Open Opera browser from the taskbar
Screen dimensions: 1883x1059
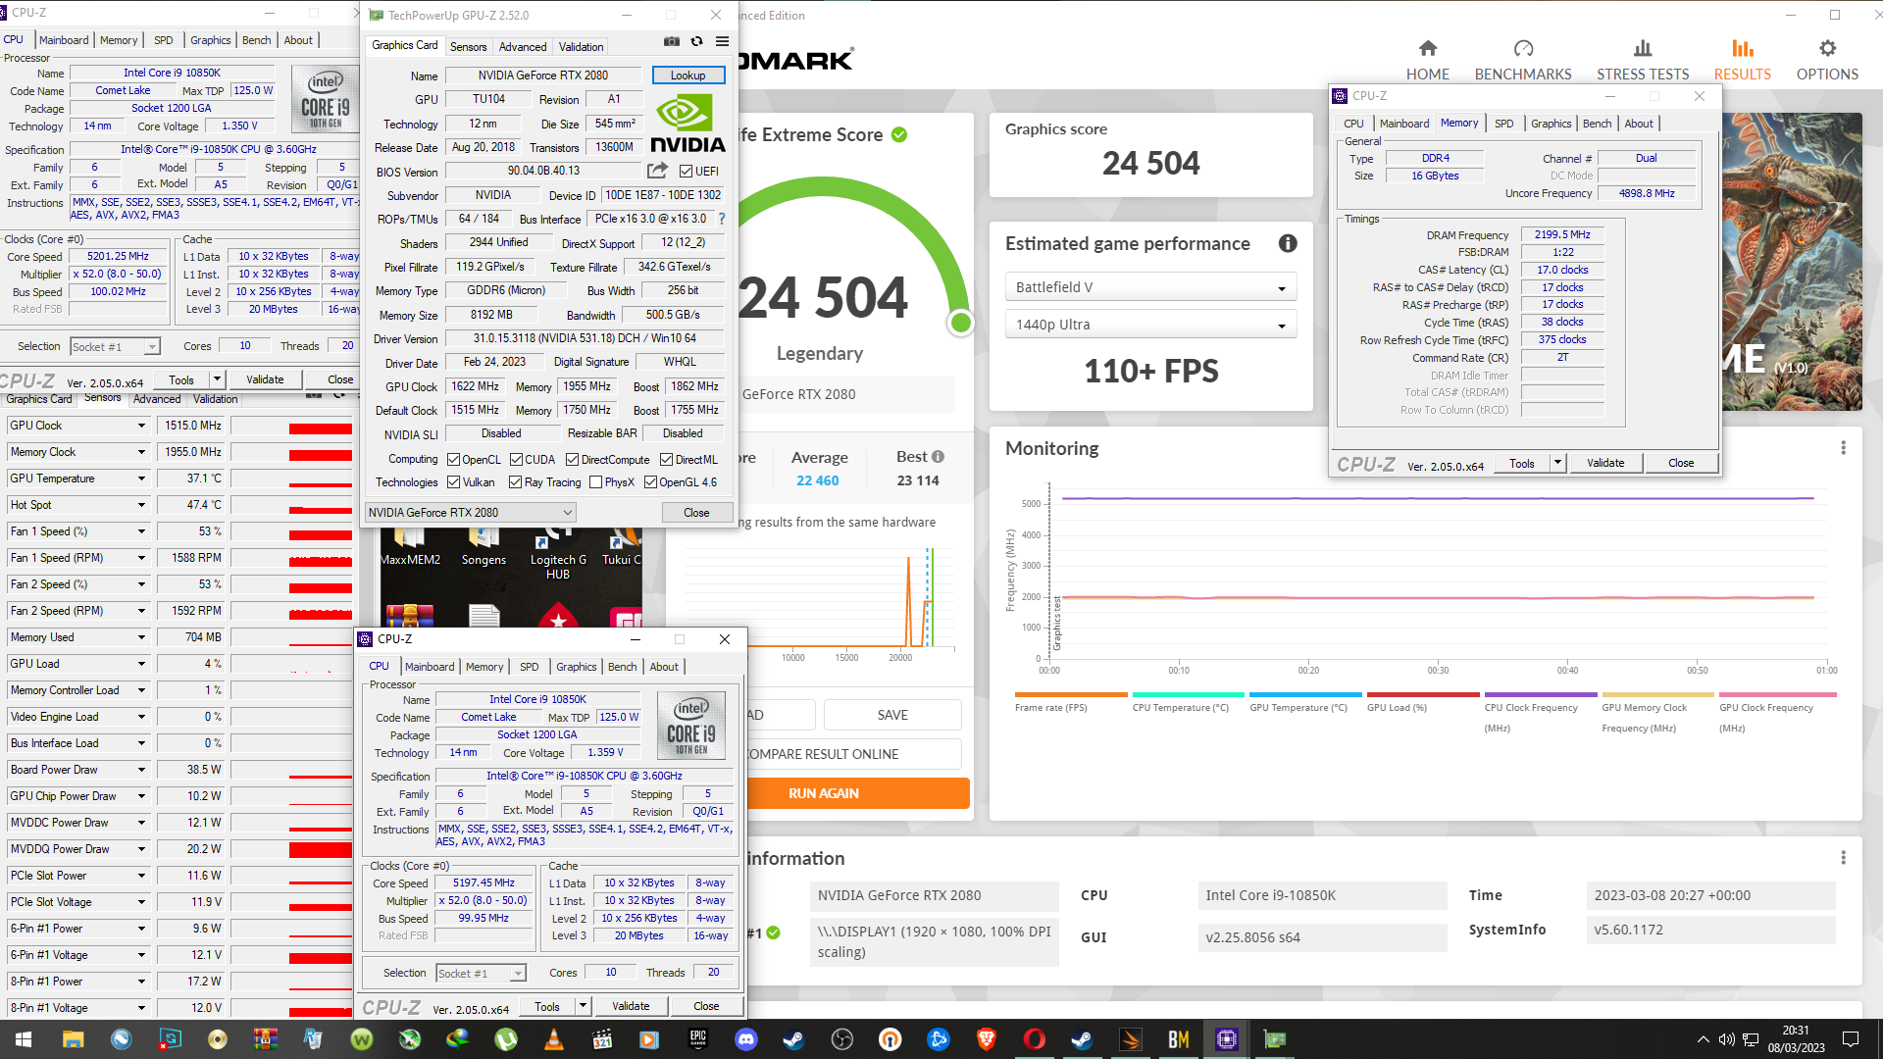pyautogui.click(x=1035, y=1039)
